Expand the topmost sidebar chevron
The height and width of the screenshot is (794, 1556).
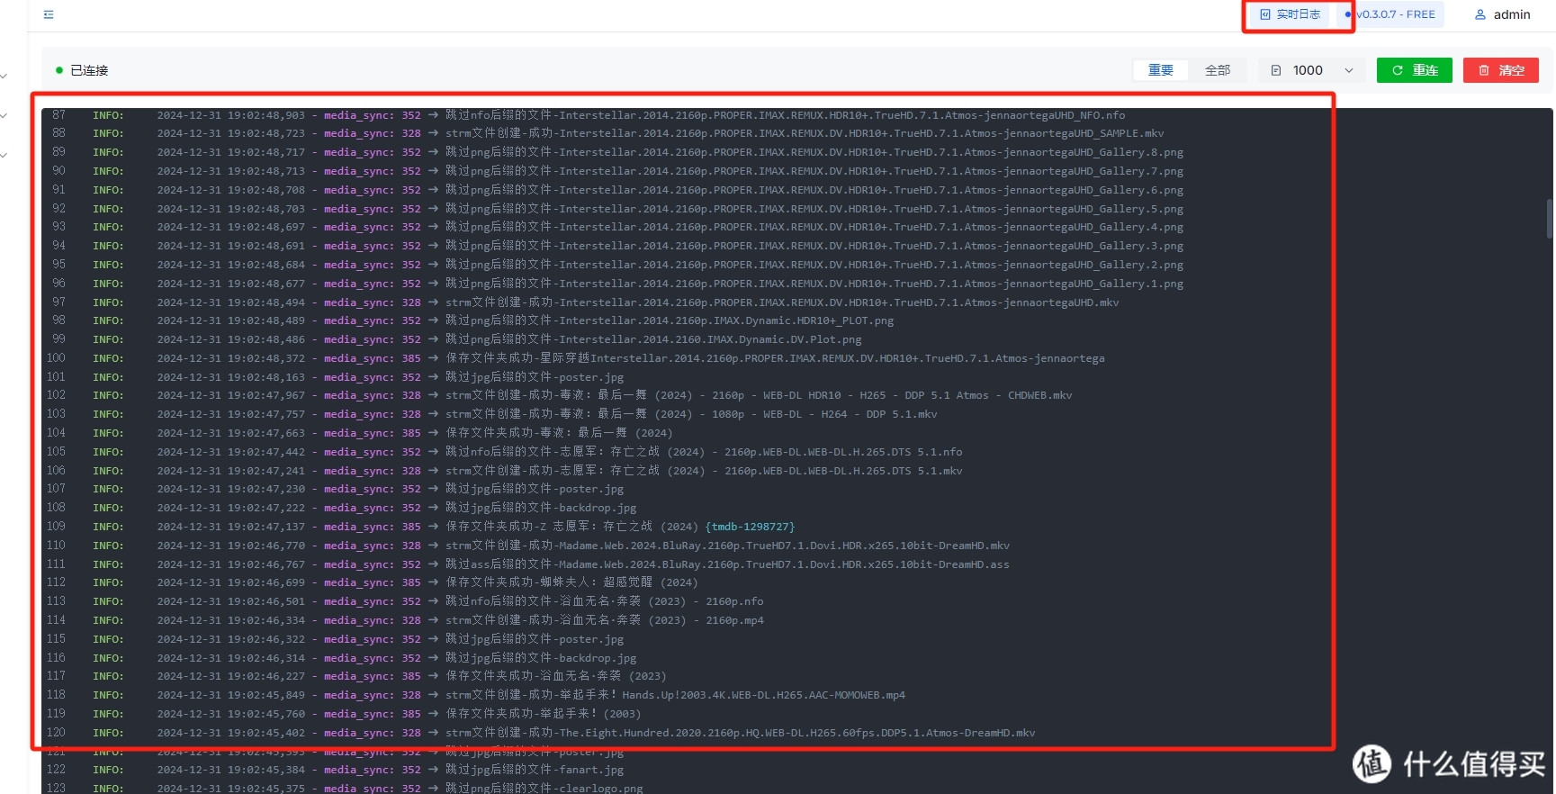[x=4, y=77]
